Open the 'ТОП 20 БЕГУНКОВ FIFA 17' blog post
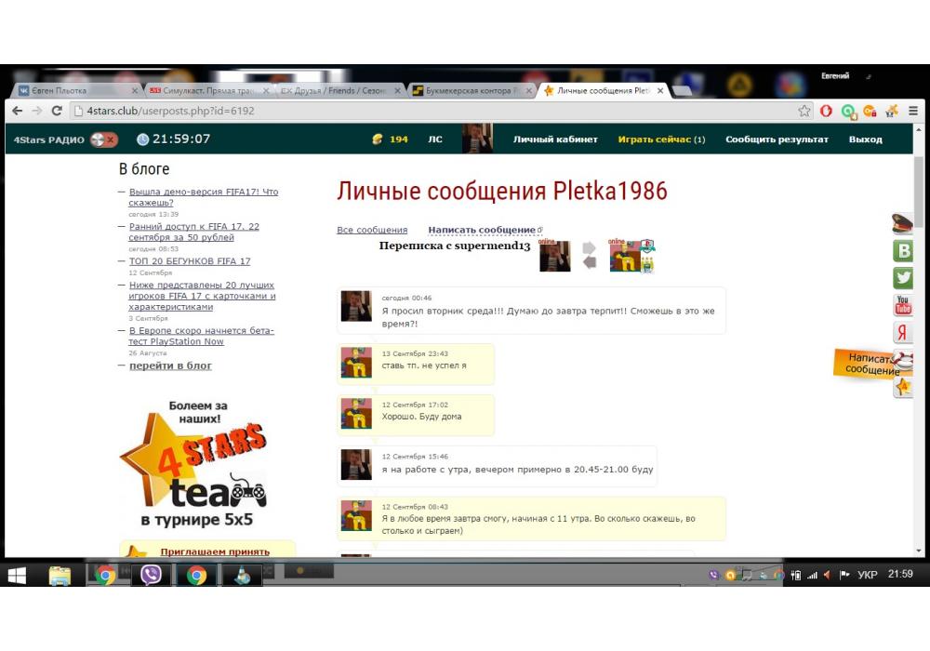 (190, 261)
